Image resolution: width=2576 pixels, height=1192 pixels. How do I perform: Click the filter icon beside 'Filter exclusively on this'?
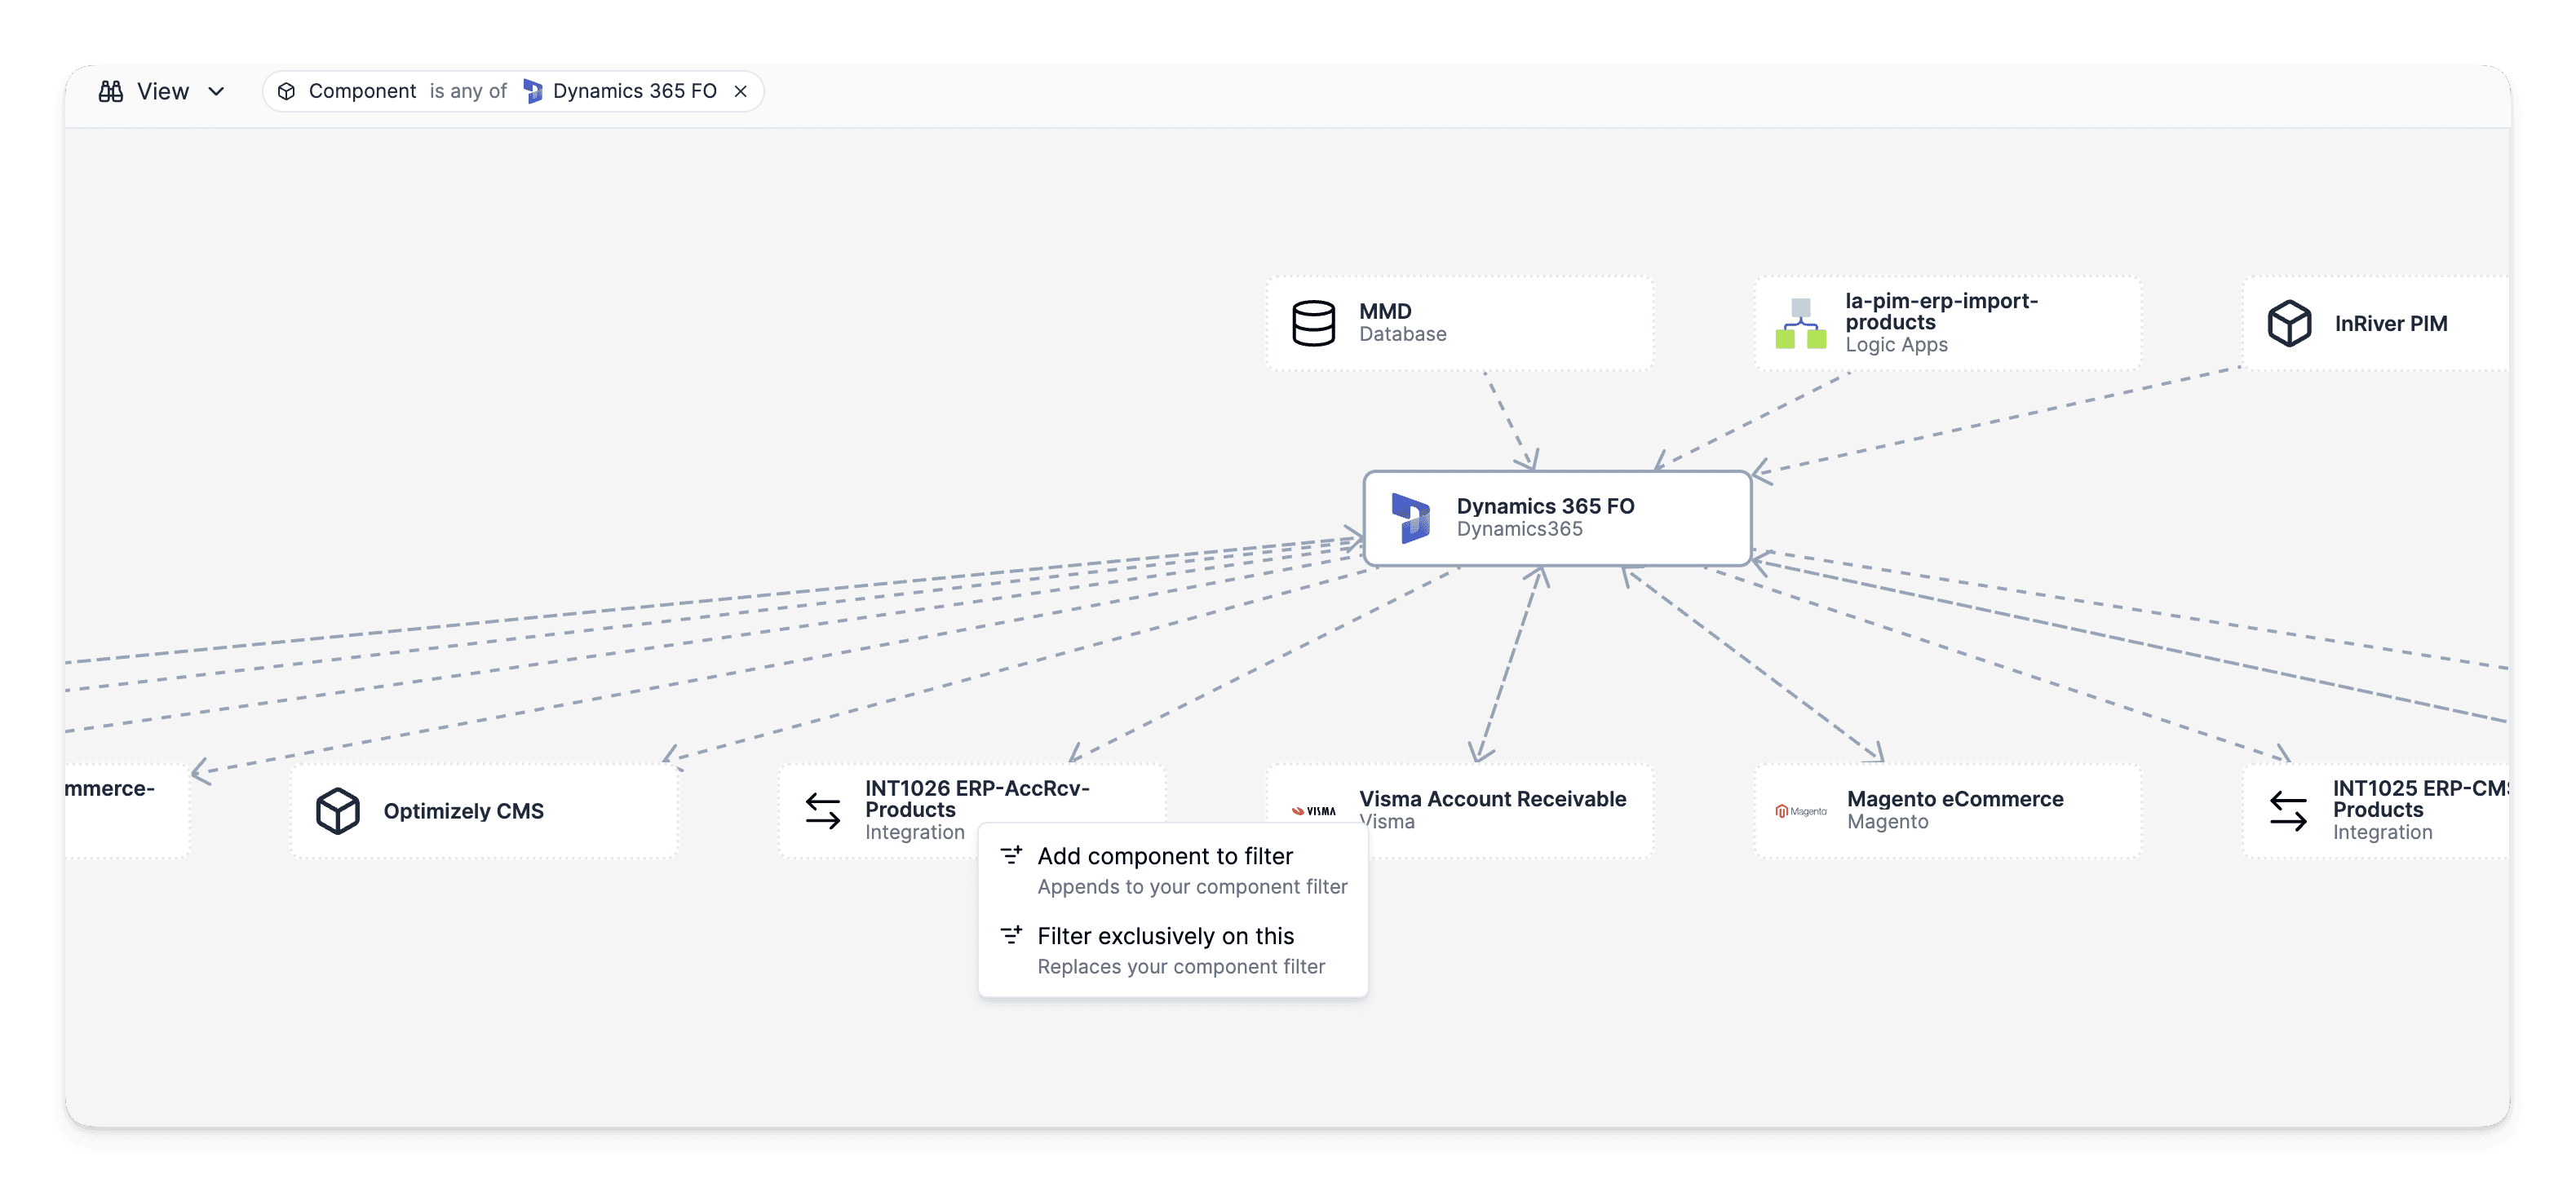click(x=1011, y=935)
